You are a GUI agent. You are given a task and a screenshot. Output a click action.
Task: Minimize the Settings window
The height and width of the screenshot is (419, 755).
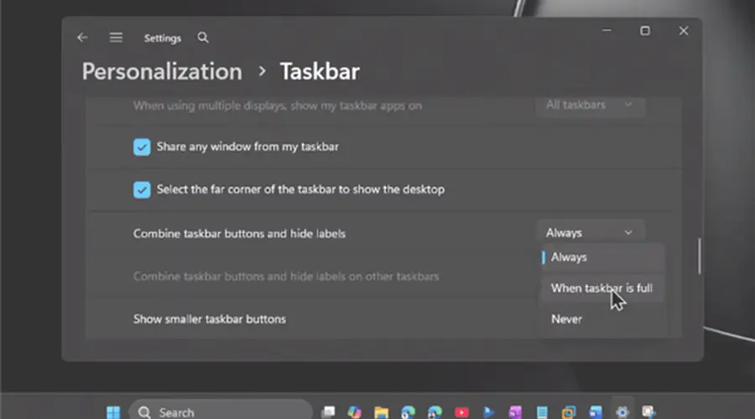607,31
